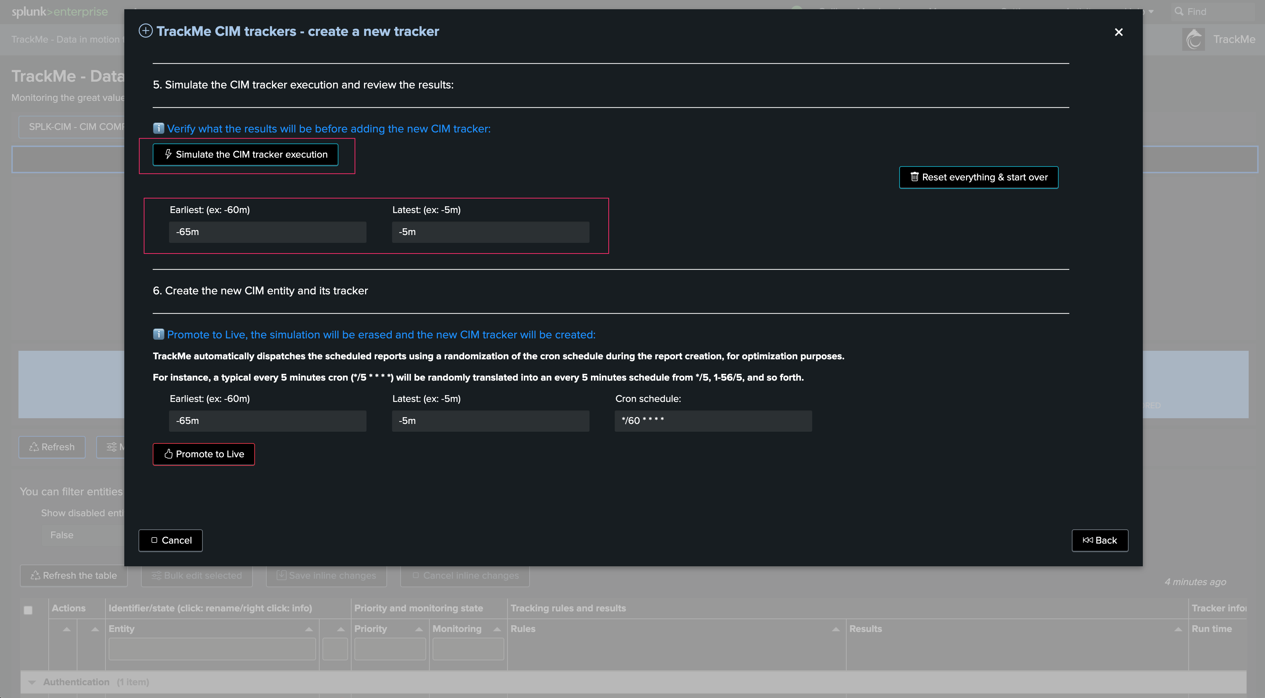Open the Show disabled entities False dropdown
This screenshot has width=1265, height=698.
pos(82,535)
